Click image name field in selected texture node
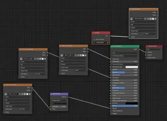 [139, 19]
